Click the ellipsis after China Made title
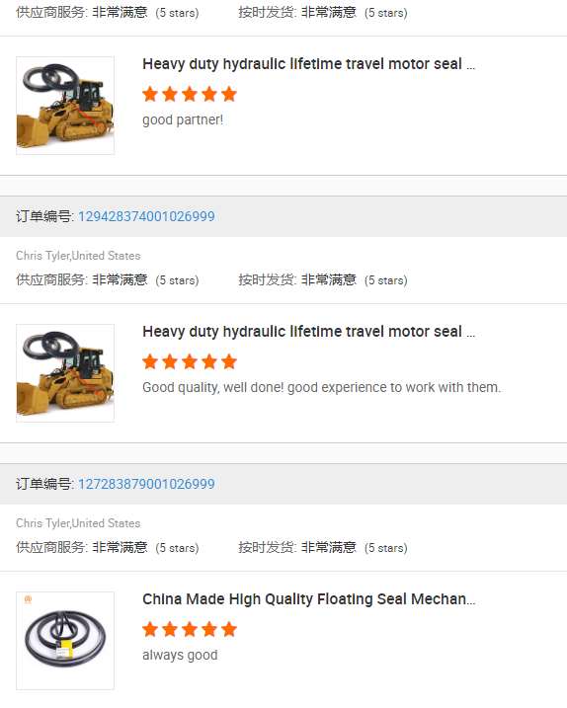 pos(471,602)
